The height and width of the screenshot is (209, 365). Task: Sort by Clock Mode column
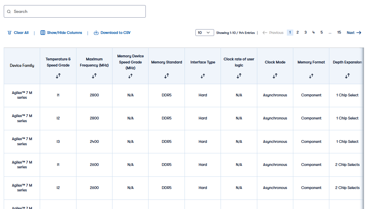coord(275,76)
